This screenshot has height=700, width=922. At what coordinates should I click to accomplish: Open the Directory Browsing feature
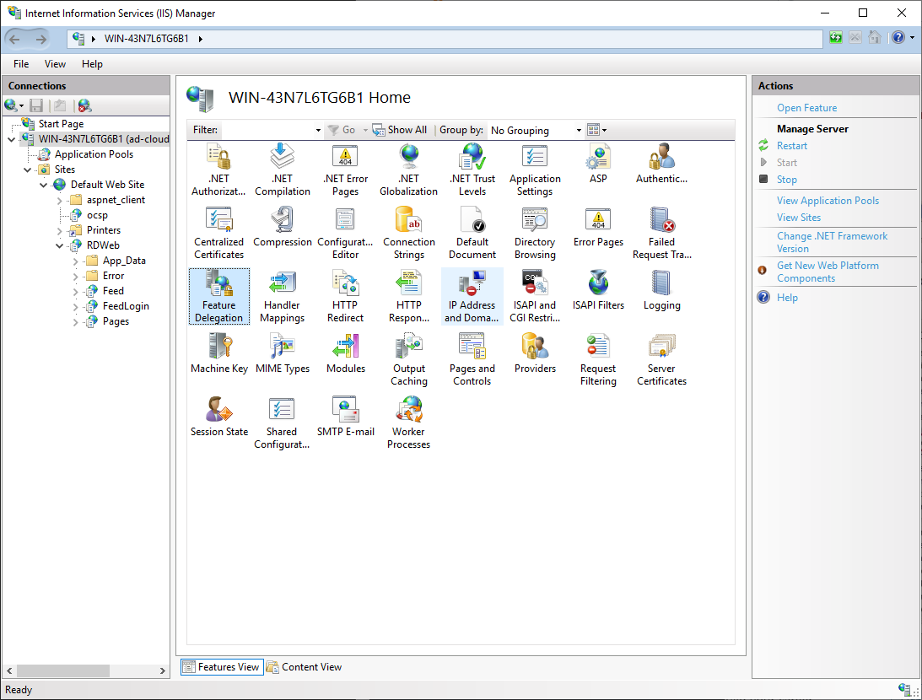pos(535,233)
